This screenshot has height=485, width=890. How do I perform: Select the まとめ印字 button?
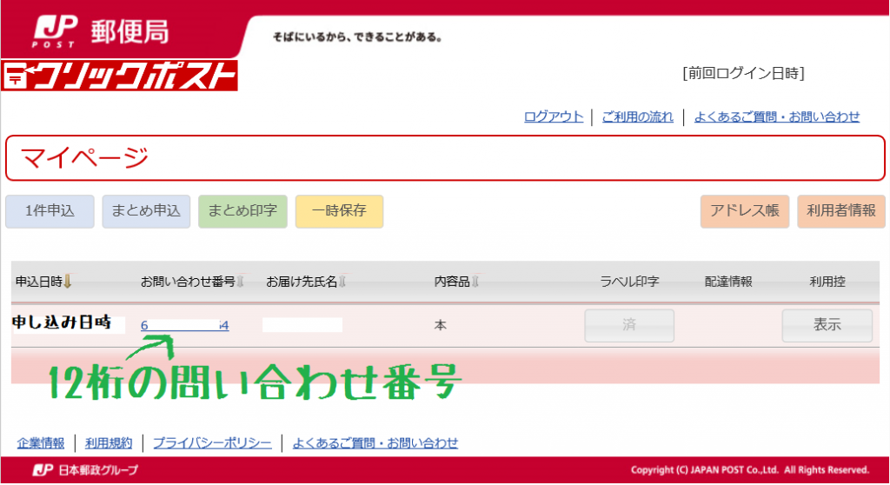pyautogui.click(x=242, y=211)
